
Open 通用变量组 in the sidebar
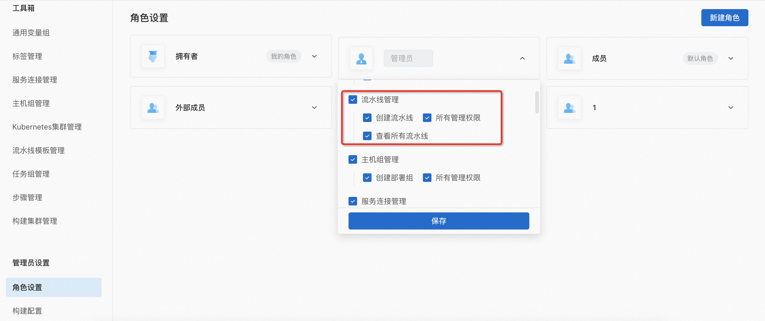click(31, 33)
